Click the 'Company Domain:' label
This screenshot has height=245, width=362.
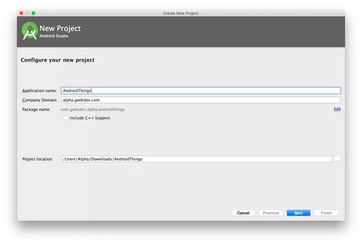coord(40,100)
